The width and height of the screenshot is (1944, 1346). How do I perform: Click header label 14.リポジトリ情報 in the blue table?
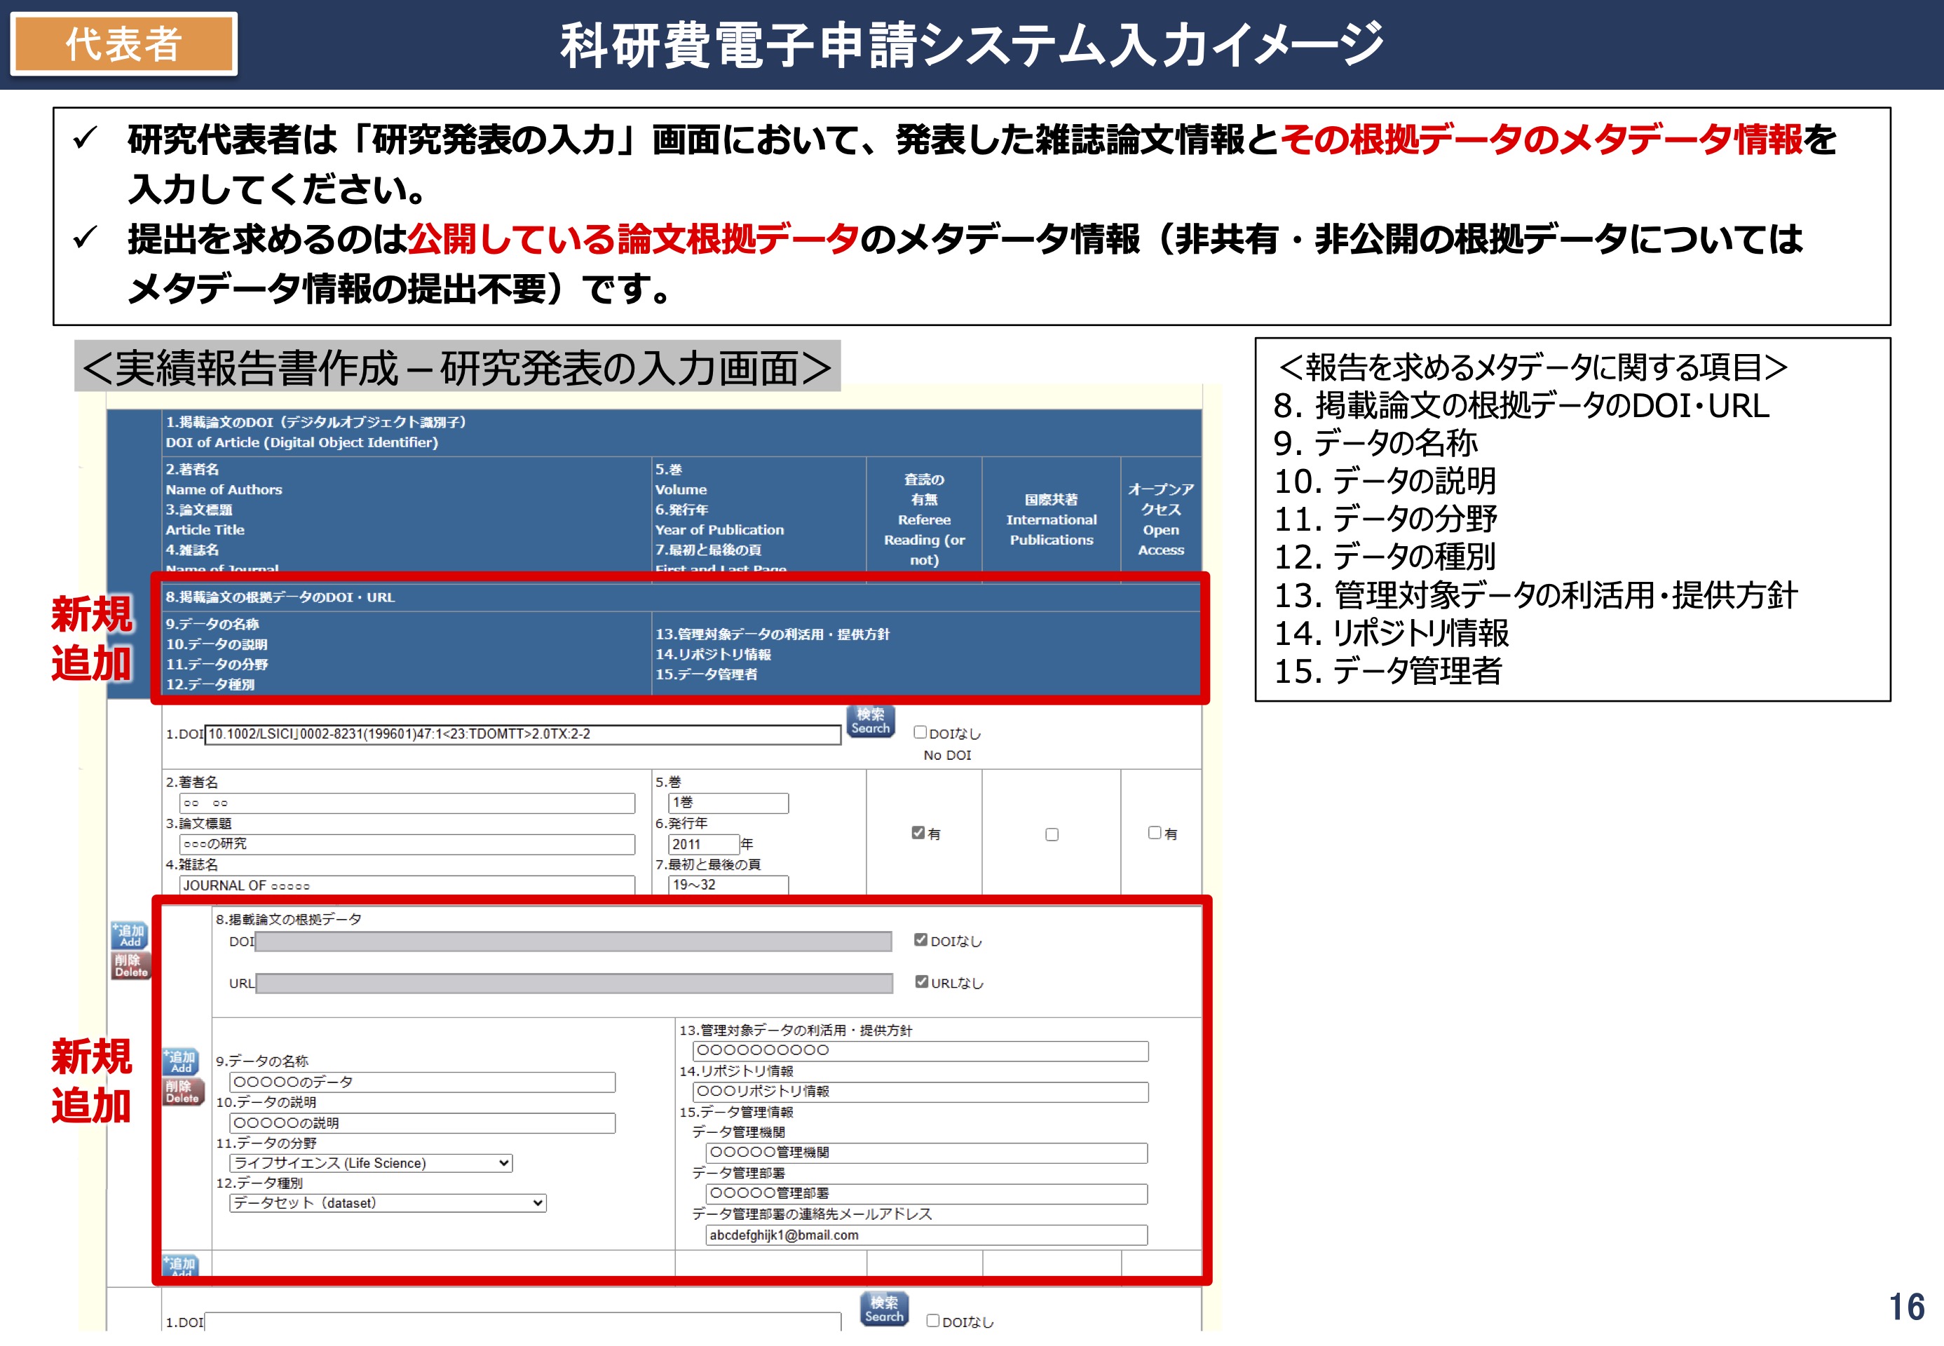coord(714,655)
